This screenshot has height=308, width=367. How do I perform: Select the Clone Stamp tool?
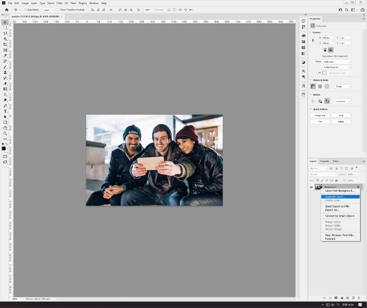click(5, 72)
